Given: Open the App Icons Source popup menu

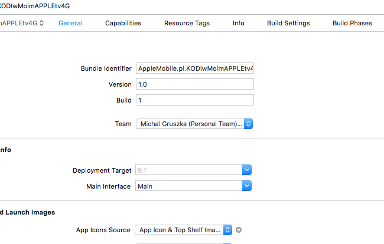Looking at the screenshot, I should (x=184, y=230).
